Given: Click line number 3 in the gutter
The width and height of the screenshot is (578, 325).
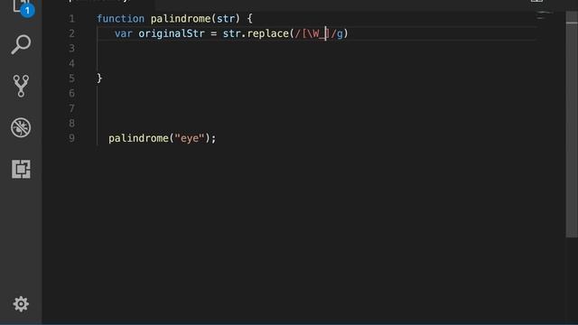Looking at the screenshot, I should coord(71,48).
